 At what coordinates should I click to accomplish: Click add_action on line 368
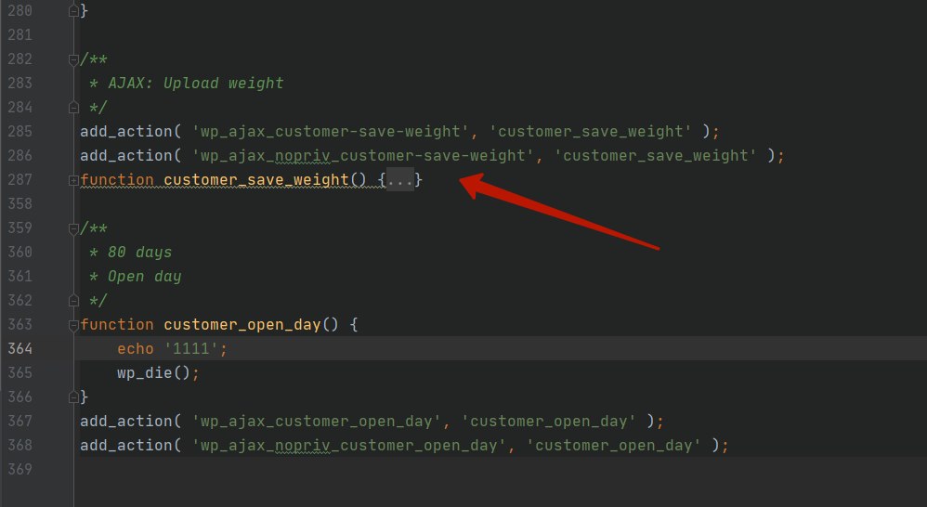(x=126, y=446)
